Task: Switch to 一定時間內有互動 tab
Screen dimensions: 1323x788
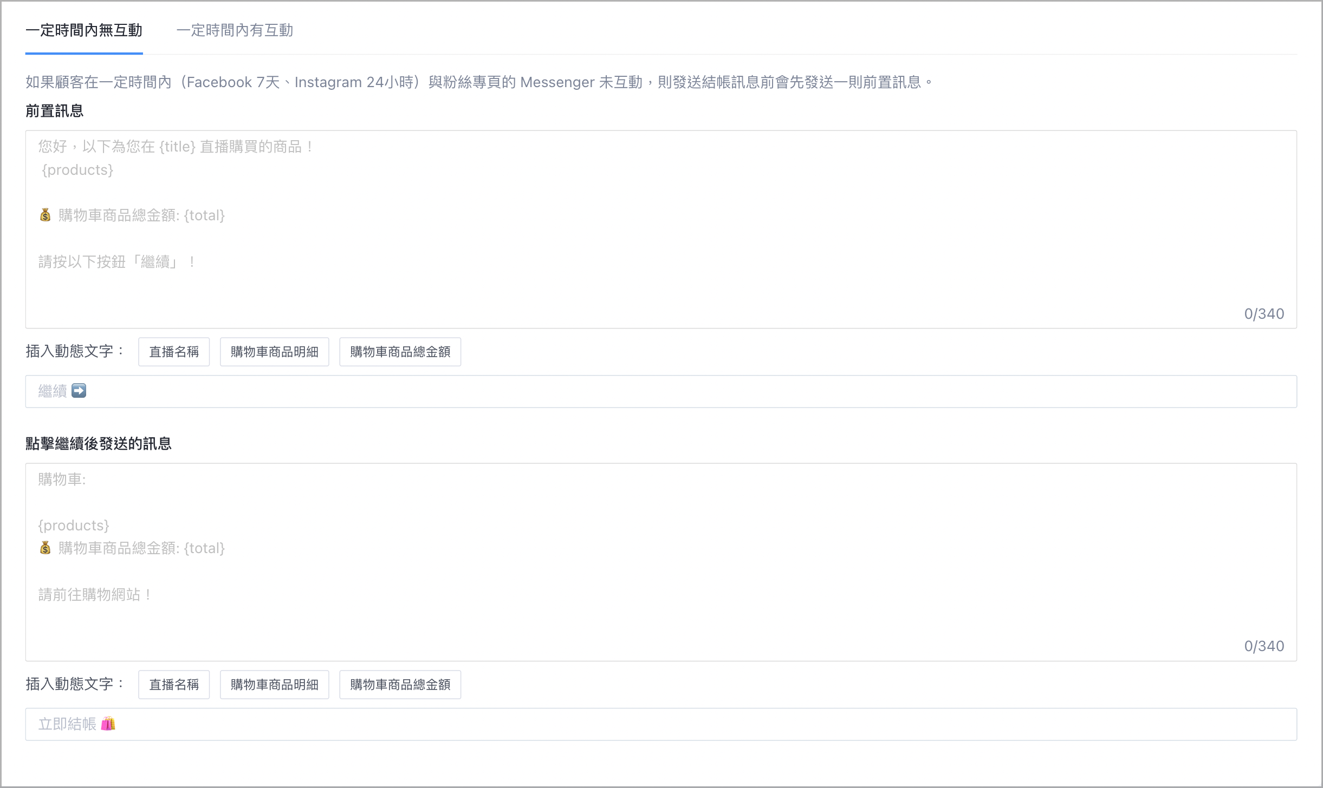Action: tap(235, 30)
